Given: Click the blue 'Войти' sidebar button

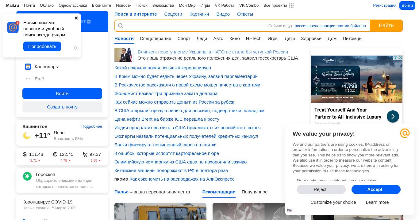Looking at the screenshot, I should 62,94.
